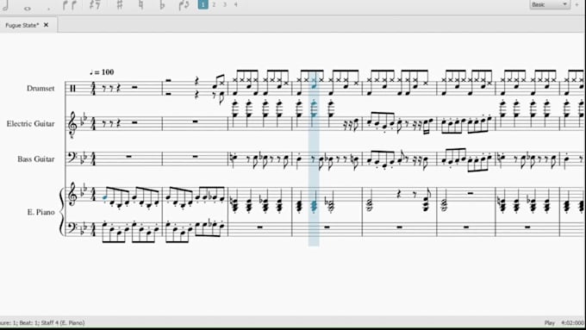Image resolution: width=586 pixels, height=330 pixels.
Task: Switch to voice 4
Action: 235,4
